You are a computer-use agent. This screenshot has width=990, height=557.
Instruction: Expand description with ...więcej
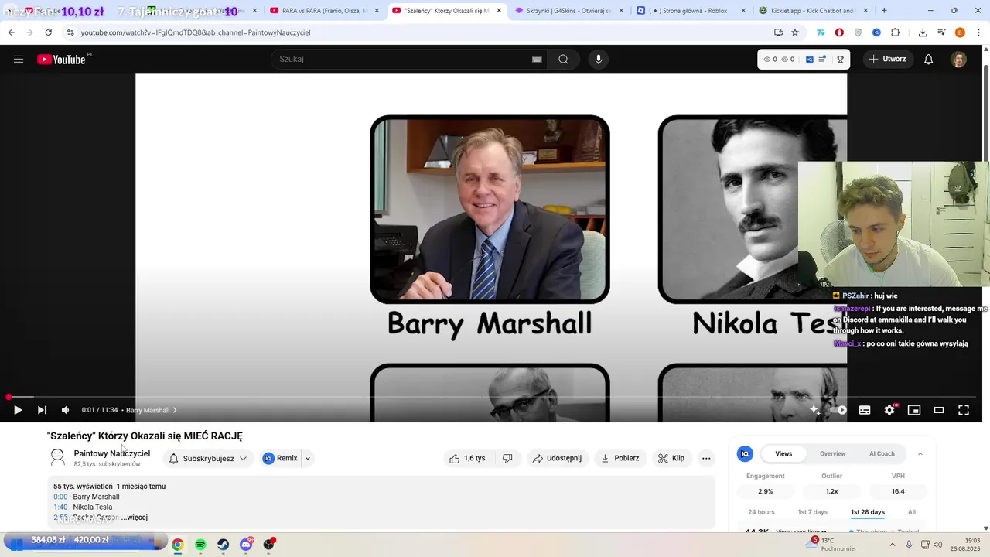click(x=135, y=518)
